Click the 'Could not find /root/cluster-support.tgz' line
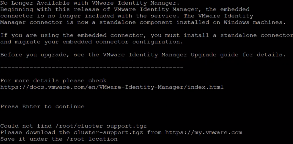Viewport: 293px width, 144px height. (74, 126)
